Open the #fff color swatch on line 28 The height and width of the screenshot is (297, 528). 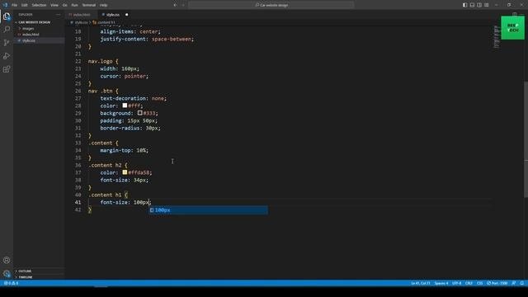pyautogui.click(x=125, y=106)
